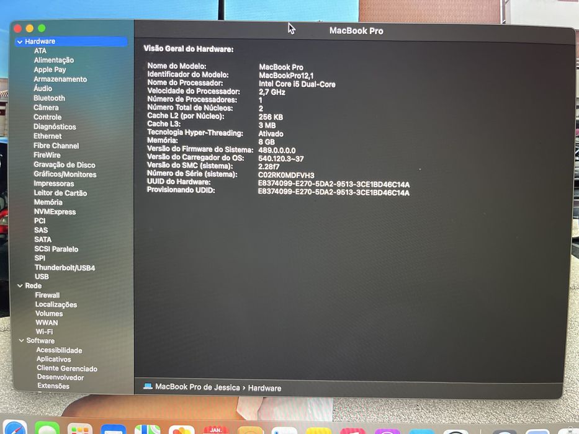
Task: Click the laptop icon in the path bar
Action: [148, 386]
